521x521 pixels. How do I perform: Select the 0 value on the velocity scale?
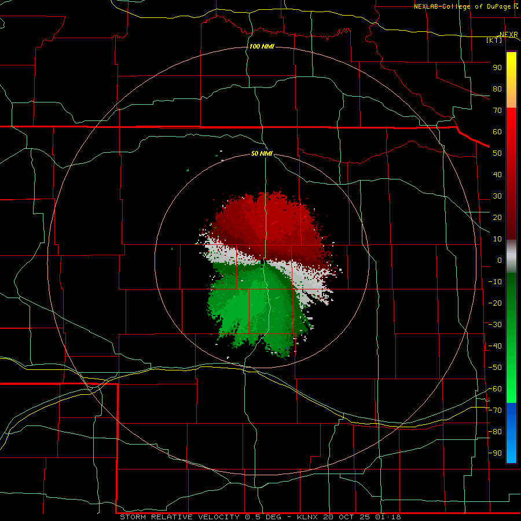pyautogui.click(x=500, y=260)
